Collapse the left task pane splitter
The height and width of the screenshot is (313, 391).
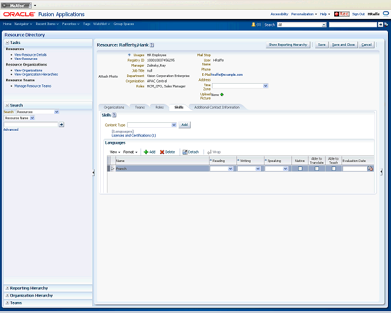[x=93, y=172]
